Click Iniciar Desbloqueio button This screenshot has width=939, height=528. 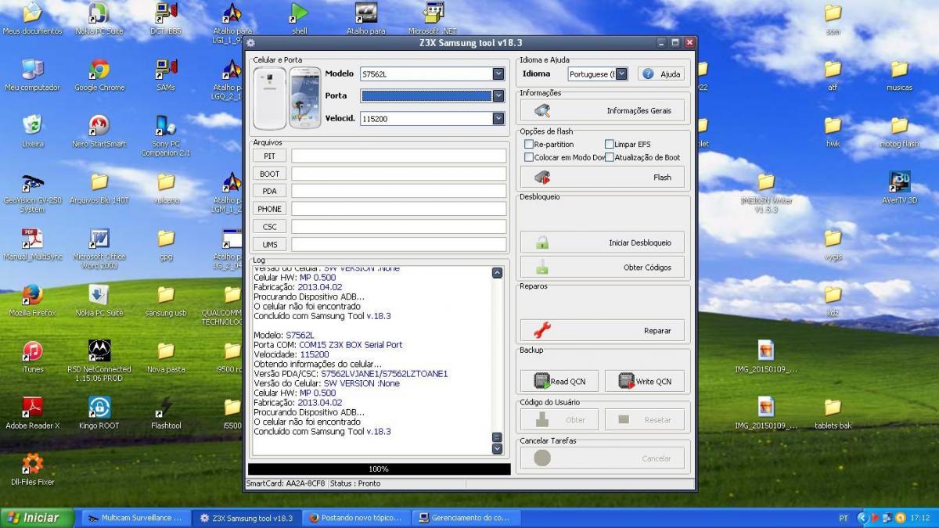click(x=602, y=242)
